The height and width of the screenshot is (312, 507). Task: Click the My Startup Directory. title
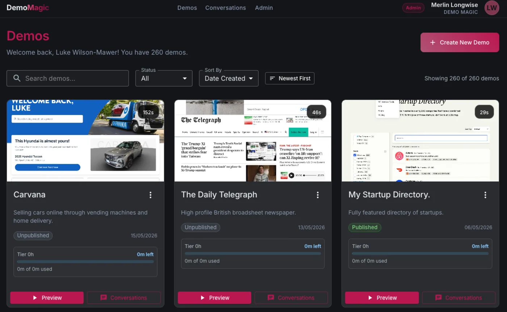pyautogui.click(x=389, y=195)
